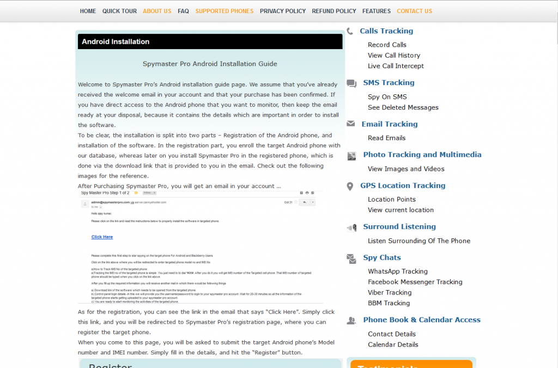Open PRIVACY POLICY
This screenshot has height=368, width=558.
click(283, 11)
